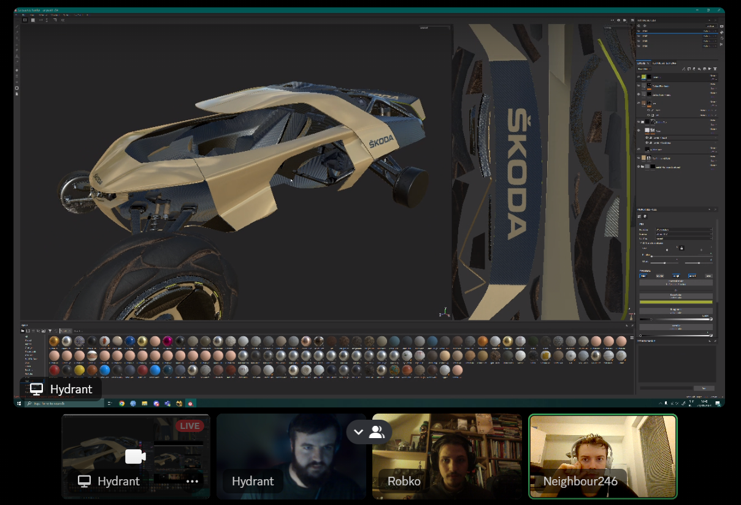The height and width of the screenshot is (505, 741).
Task: Click the Windows taskbar search box
Action: 65,403
